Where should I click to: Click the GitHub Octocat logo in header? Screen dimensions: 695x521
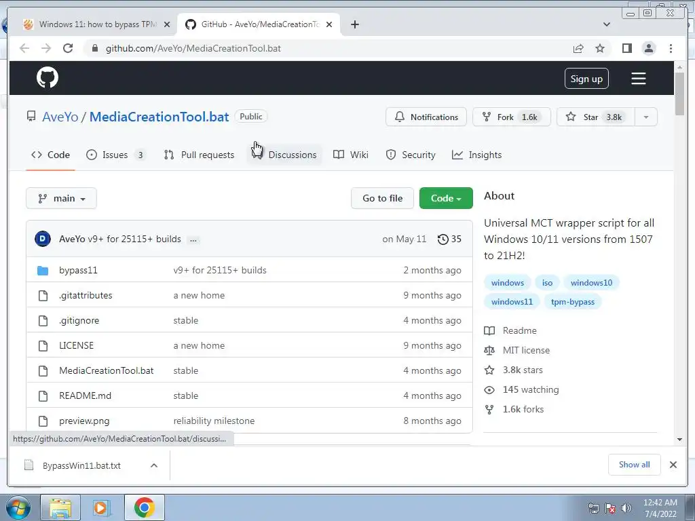[48, 78]
